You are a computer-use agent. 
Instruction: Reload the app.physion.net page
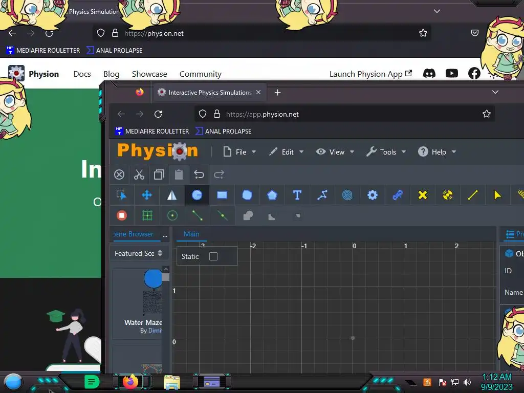159,114
